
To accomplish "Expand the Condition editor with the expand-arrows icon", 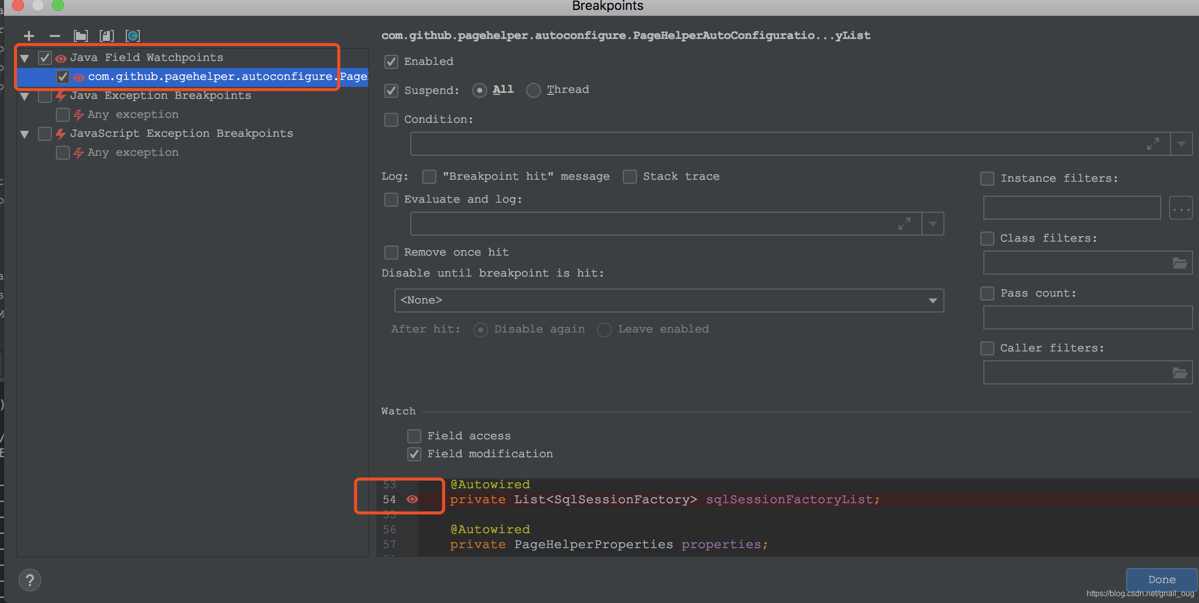I will pyautogui.click(x=1154, y=144).
